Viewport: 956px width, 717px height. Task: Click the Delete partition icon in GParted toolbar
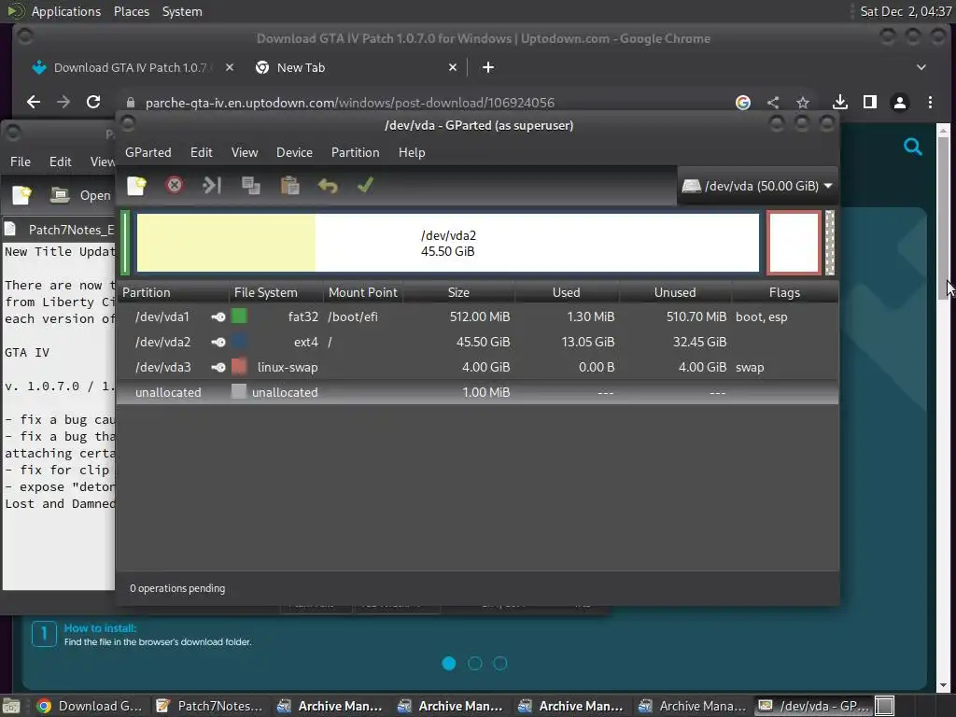[x=175, y=186]
